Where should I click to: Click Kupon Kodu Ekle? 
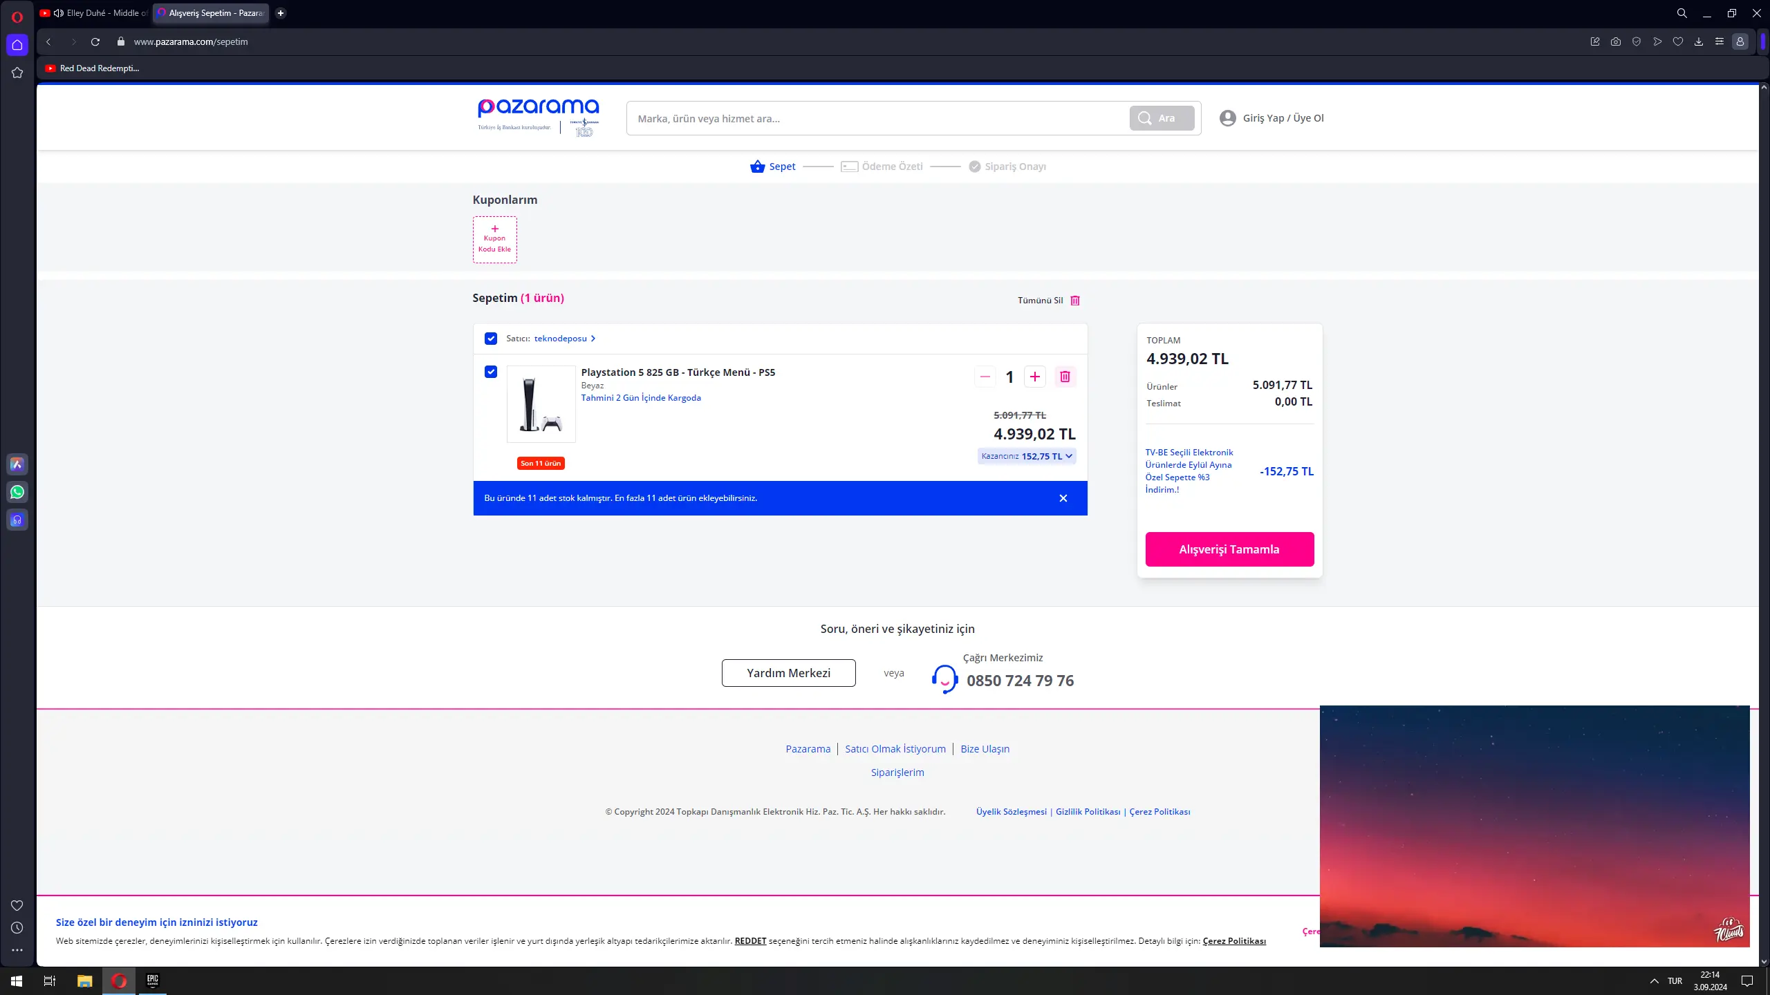[x=494, y=239]
